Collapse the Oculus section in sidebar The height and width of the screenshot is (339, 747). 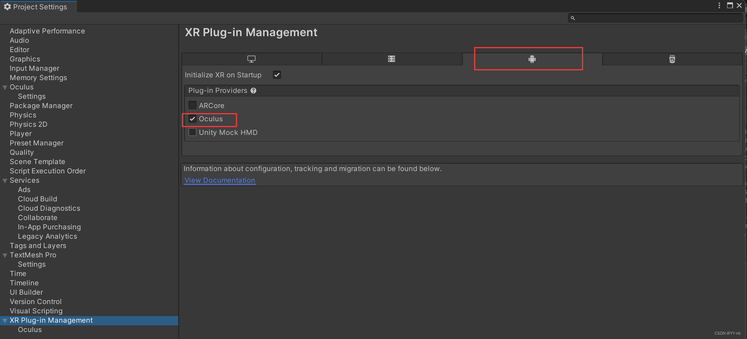5,87
